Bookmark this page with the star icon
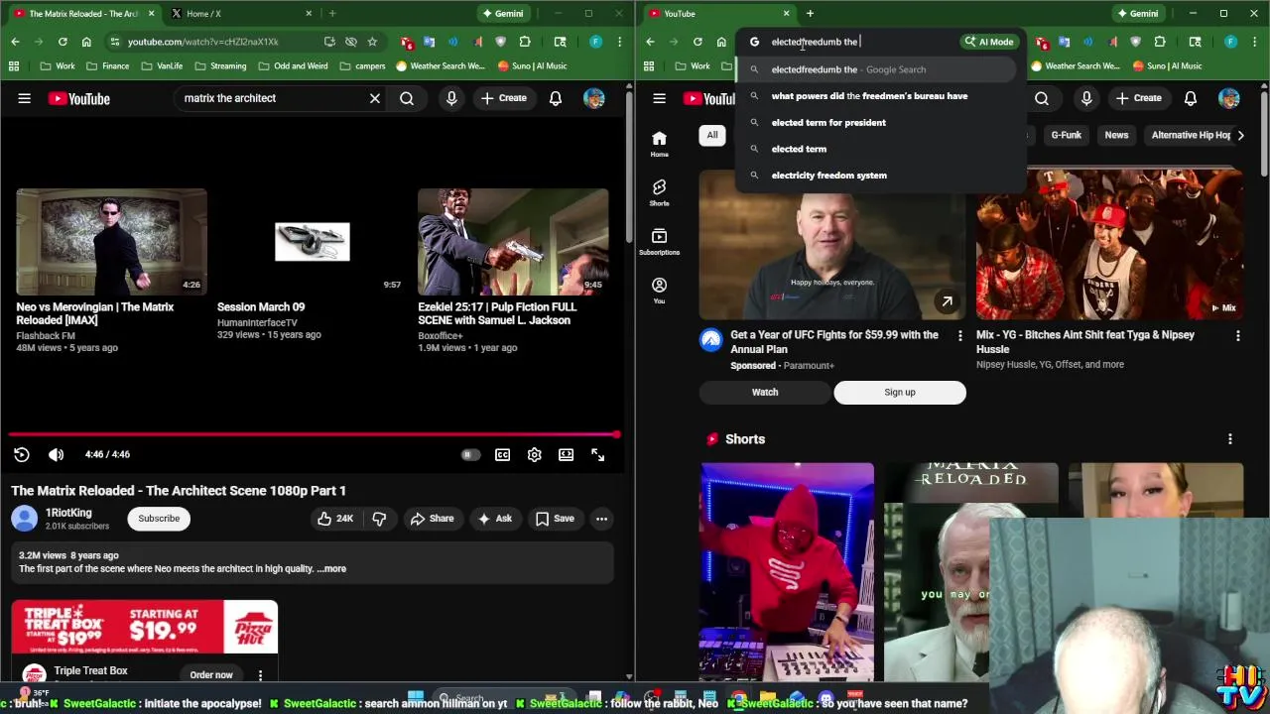 point(372,42)
